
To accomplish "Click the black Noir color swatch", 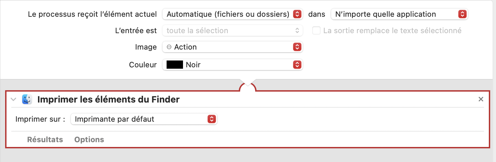I will coord(175,65).
